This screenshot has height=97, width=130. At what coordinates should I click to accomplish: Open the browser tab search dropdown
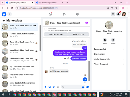click(x=3, y=3)
